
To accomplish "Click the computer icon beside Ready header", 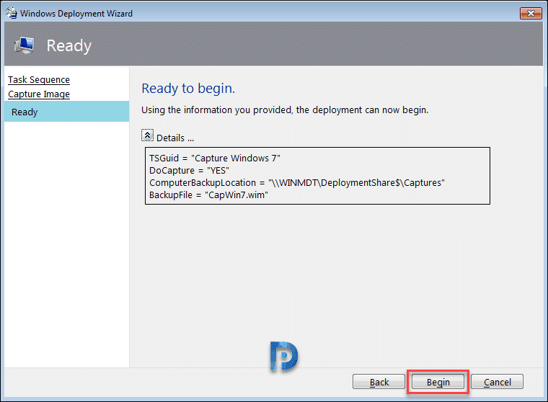I will pyautogui.click(x=24, y=45).
